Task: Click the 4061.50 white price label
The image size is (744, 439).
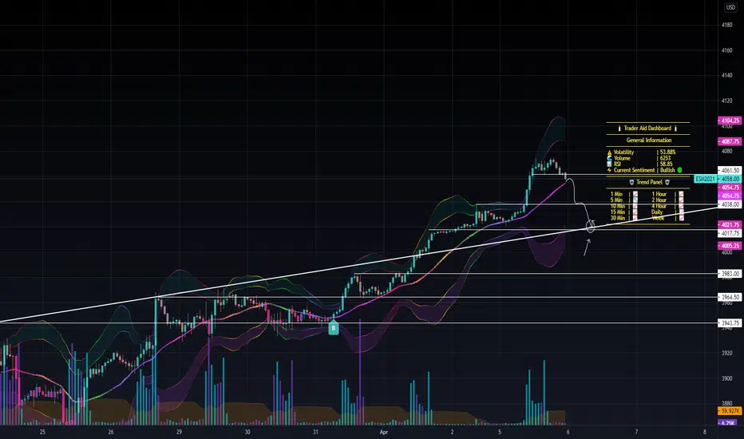Action: pos(730,170)
